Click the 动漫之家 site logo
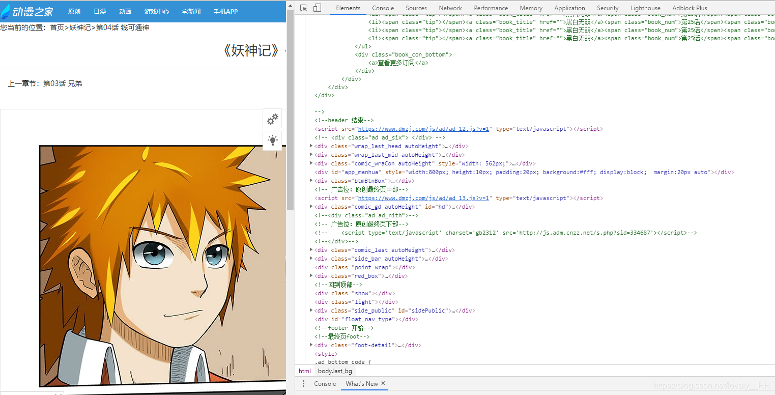The image size is (775, 395). pyautogui.click(x=27, y=11)
